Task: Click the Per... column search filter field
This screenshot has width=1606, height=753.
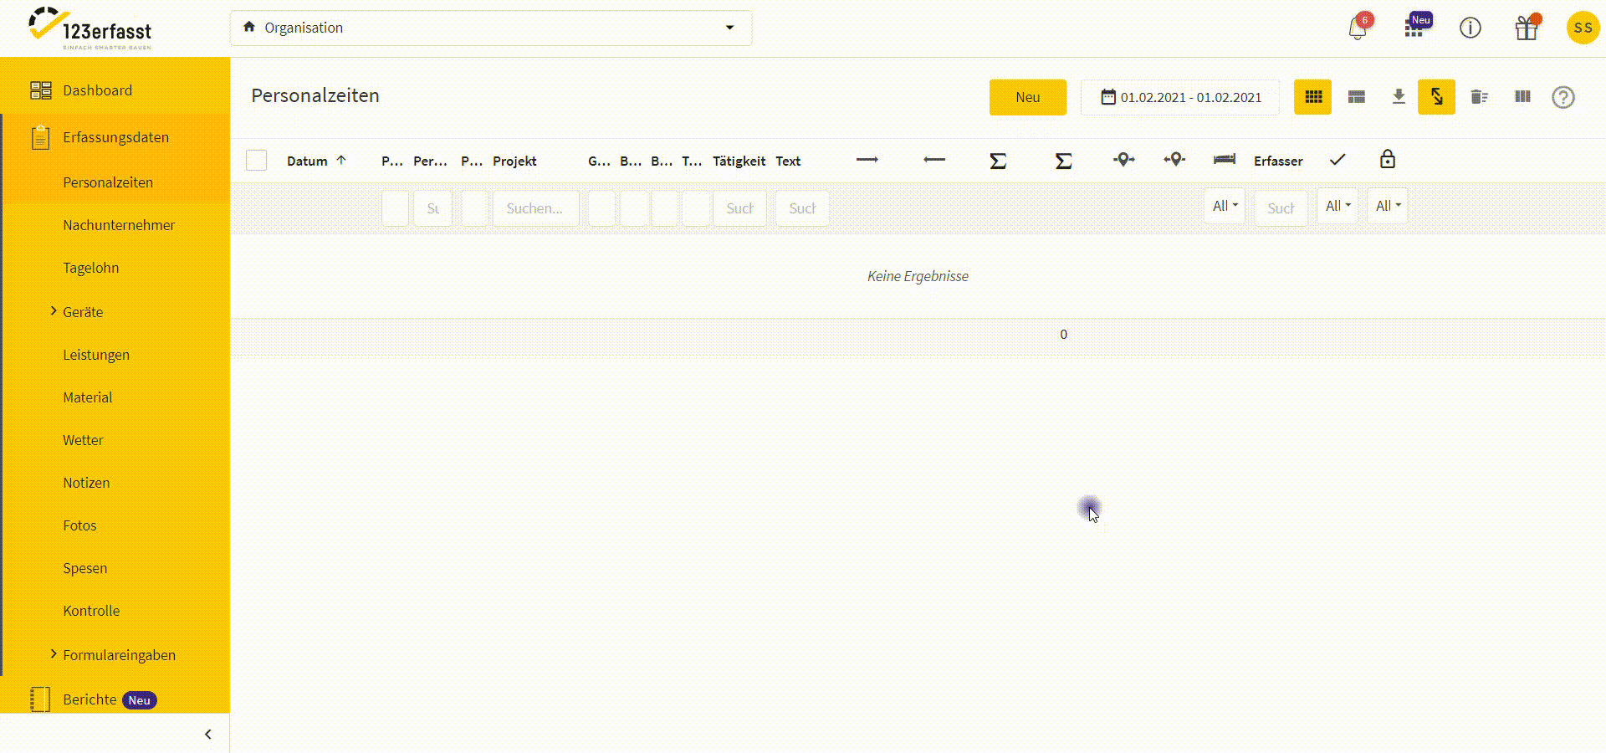Action: (x=432, y=208)
